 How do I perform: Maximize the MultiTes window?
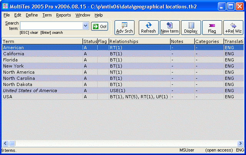coord(231,7)
